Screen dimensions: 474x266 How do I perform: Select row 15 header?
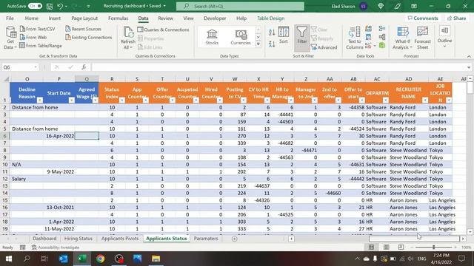[x=5, y=200]
